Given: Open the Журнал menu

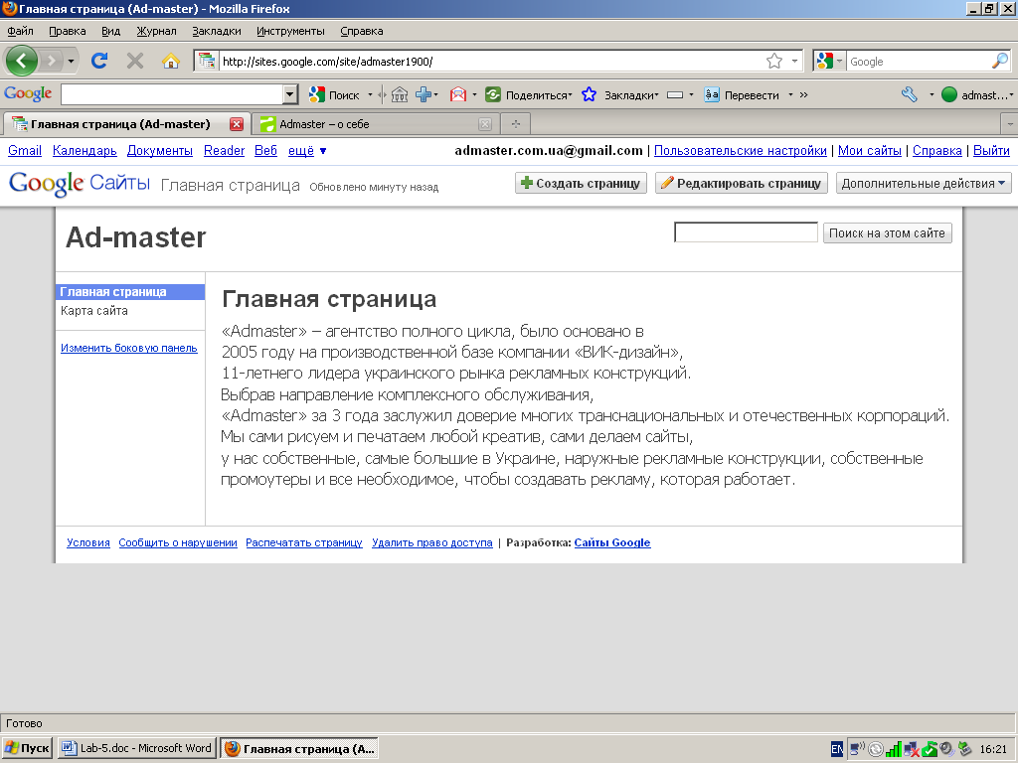Looking at the screenshot, I should 156,31.
